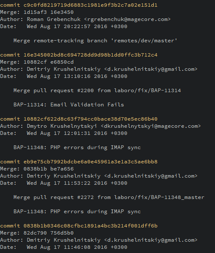Click the date line with time 20:22:57

pyautogui.click(x=64, y=26)
